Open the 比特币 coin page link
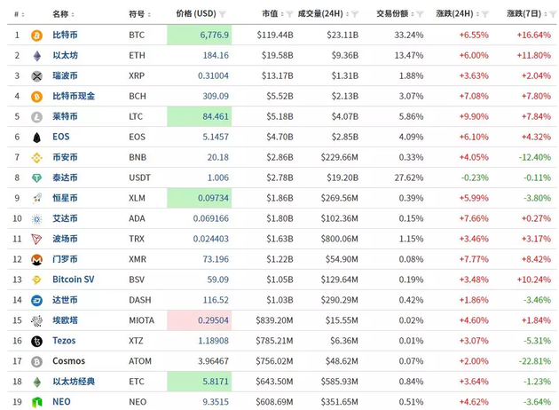This screenshot has width=559, height=410. [65, 35]
